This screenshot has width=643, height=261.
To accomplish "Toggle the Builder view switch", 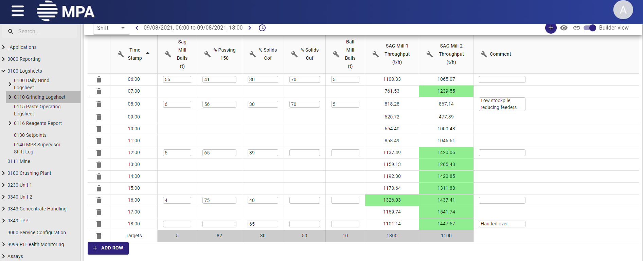I will pos(590,28).
